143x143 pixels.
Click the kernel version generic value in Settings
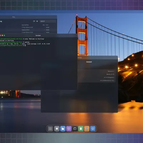point(109,78)
